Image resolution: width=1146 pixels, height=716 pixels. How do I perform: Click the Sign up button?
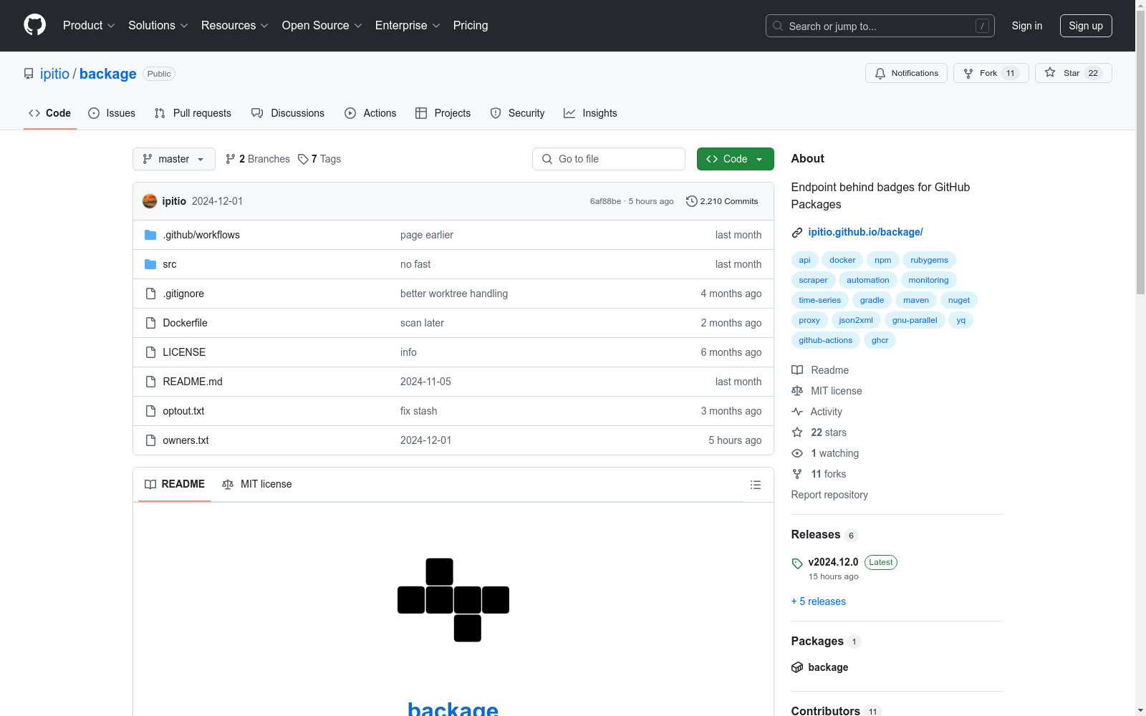point(1086,26)
